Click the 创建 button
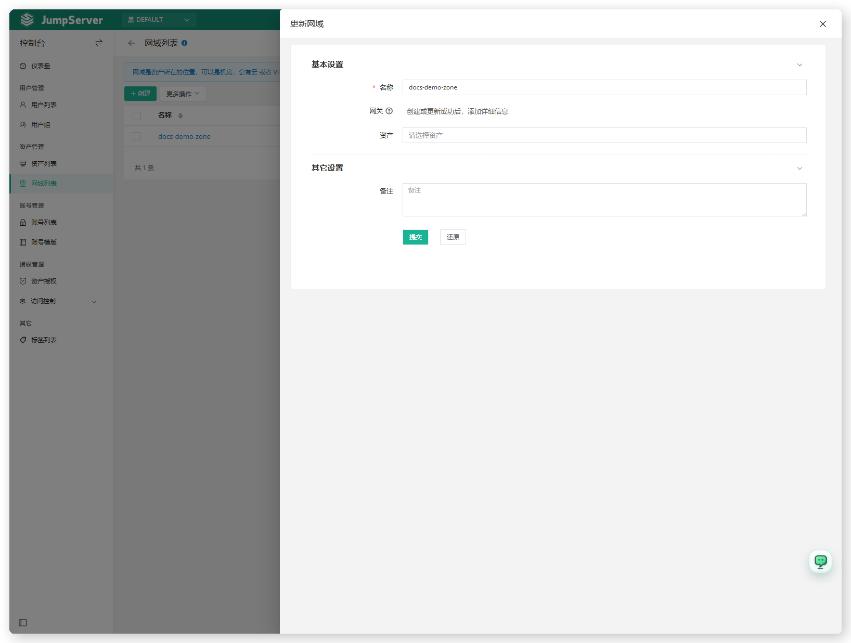Viewport: 851px width, 643px height. (140, 94)
